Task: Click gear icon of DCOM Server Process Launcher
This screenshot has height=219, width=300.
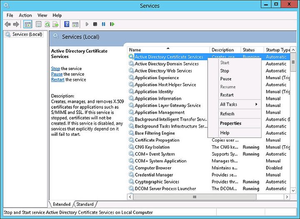Action: tap(131, 189)
